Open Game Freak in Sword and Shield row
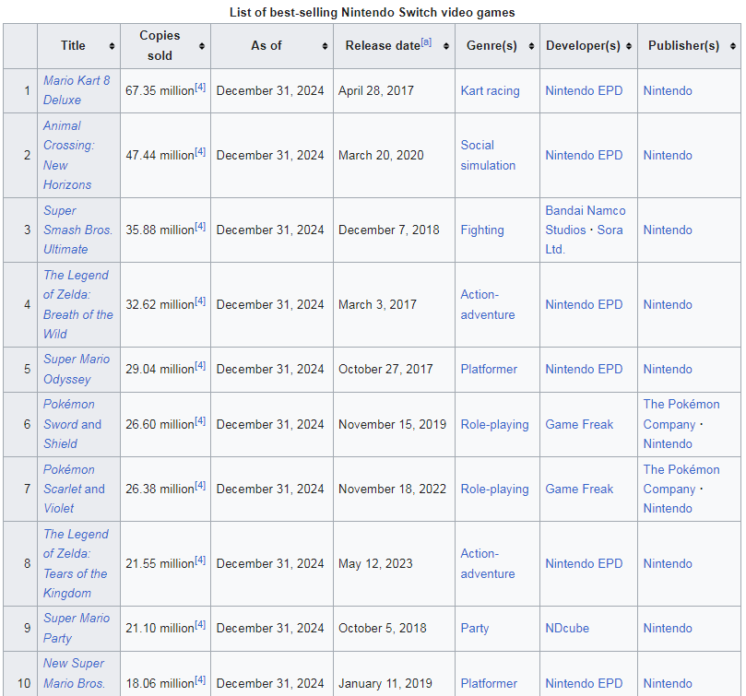This screenshot has height=696, width=746. point(579,424)
